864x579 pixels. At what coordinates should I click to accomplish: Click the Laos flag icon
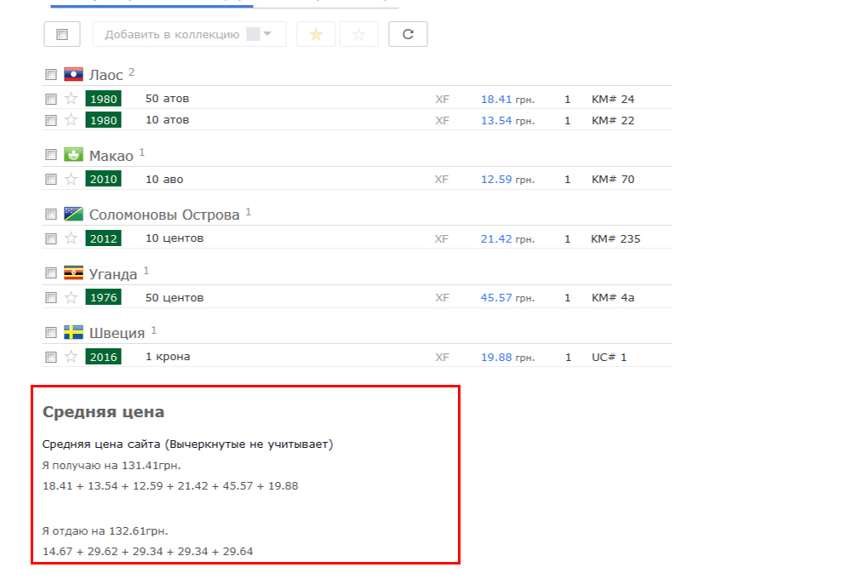[x=73, y=74]
